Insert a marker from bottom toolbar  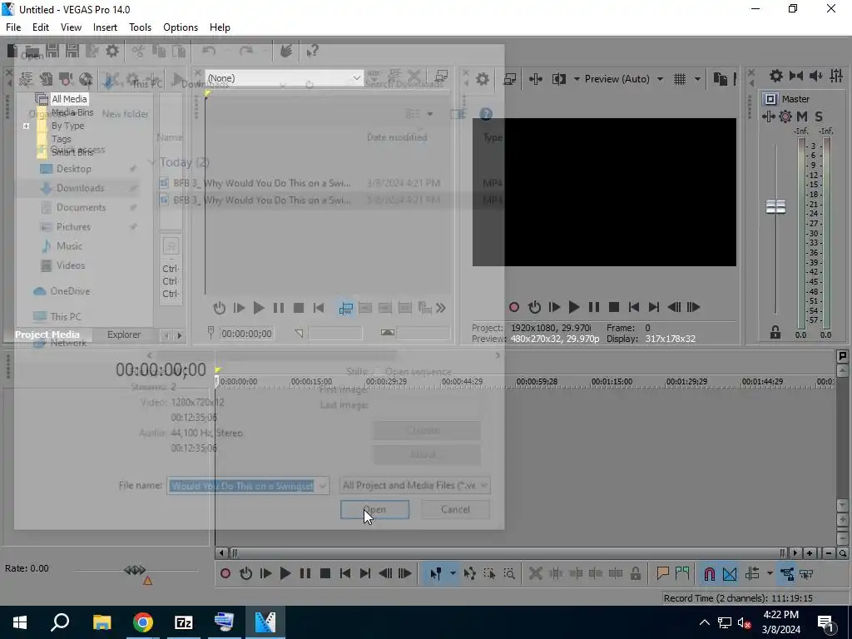coord(662,574)
